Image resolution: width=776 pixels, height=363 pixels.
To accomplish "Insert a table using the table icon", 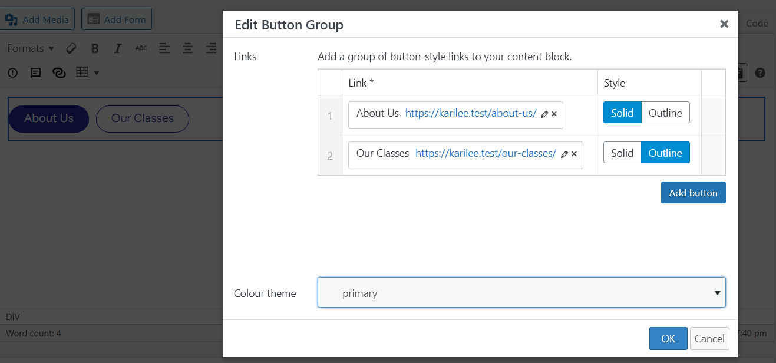I will tap(83, 72).
